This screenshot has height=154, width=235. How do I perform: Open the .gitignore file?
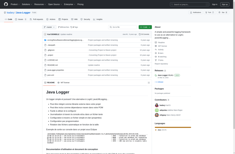[x=51, y=50]
